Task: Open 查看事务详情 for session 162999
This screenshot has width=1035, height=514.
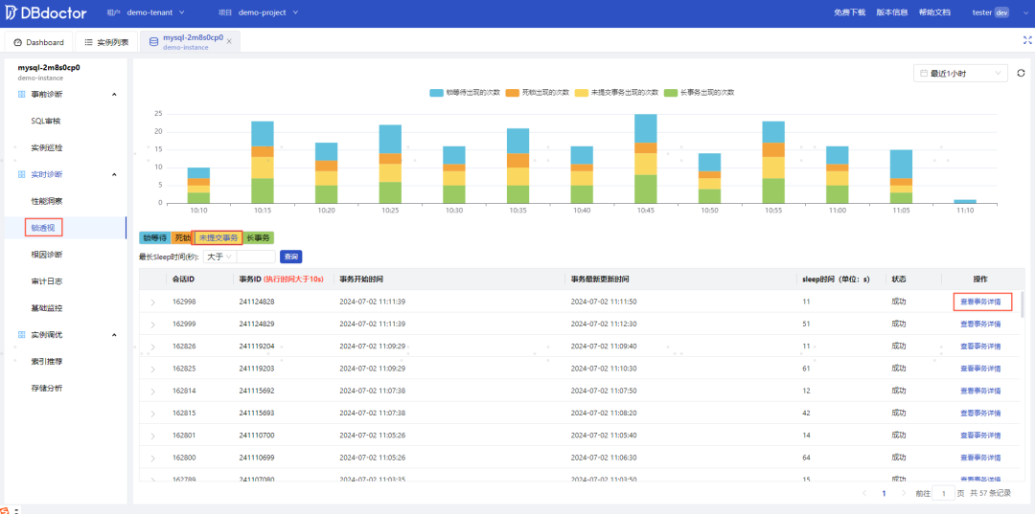Action: click(980, 324)
